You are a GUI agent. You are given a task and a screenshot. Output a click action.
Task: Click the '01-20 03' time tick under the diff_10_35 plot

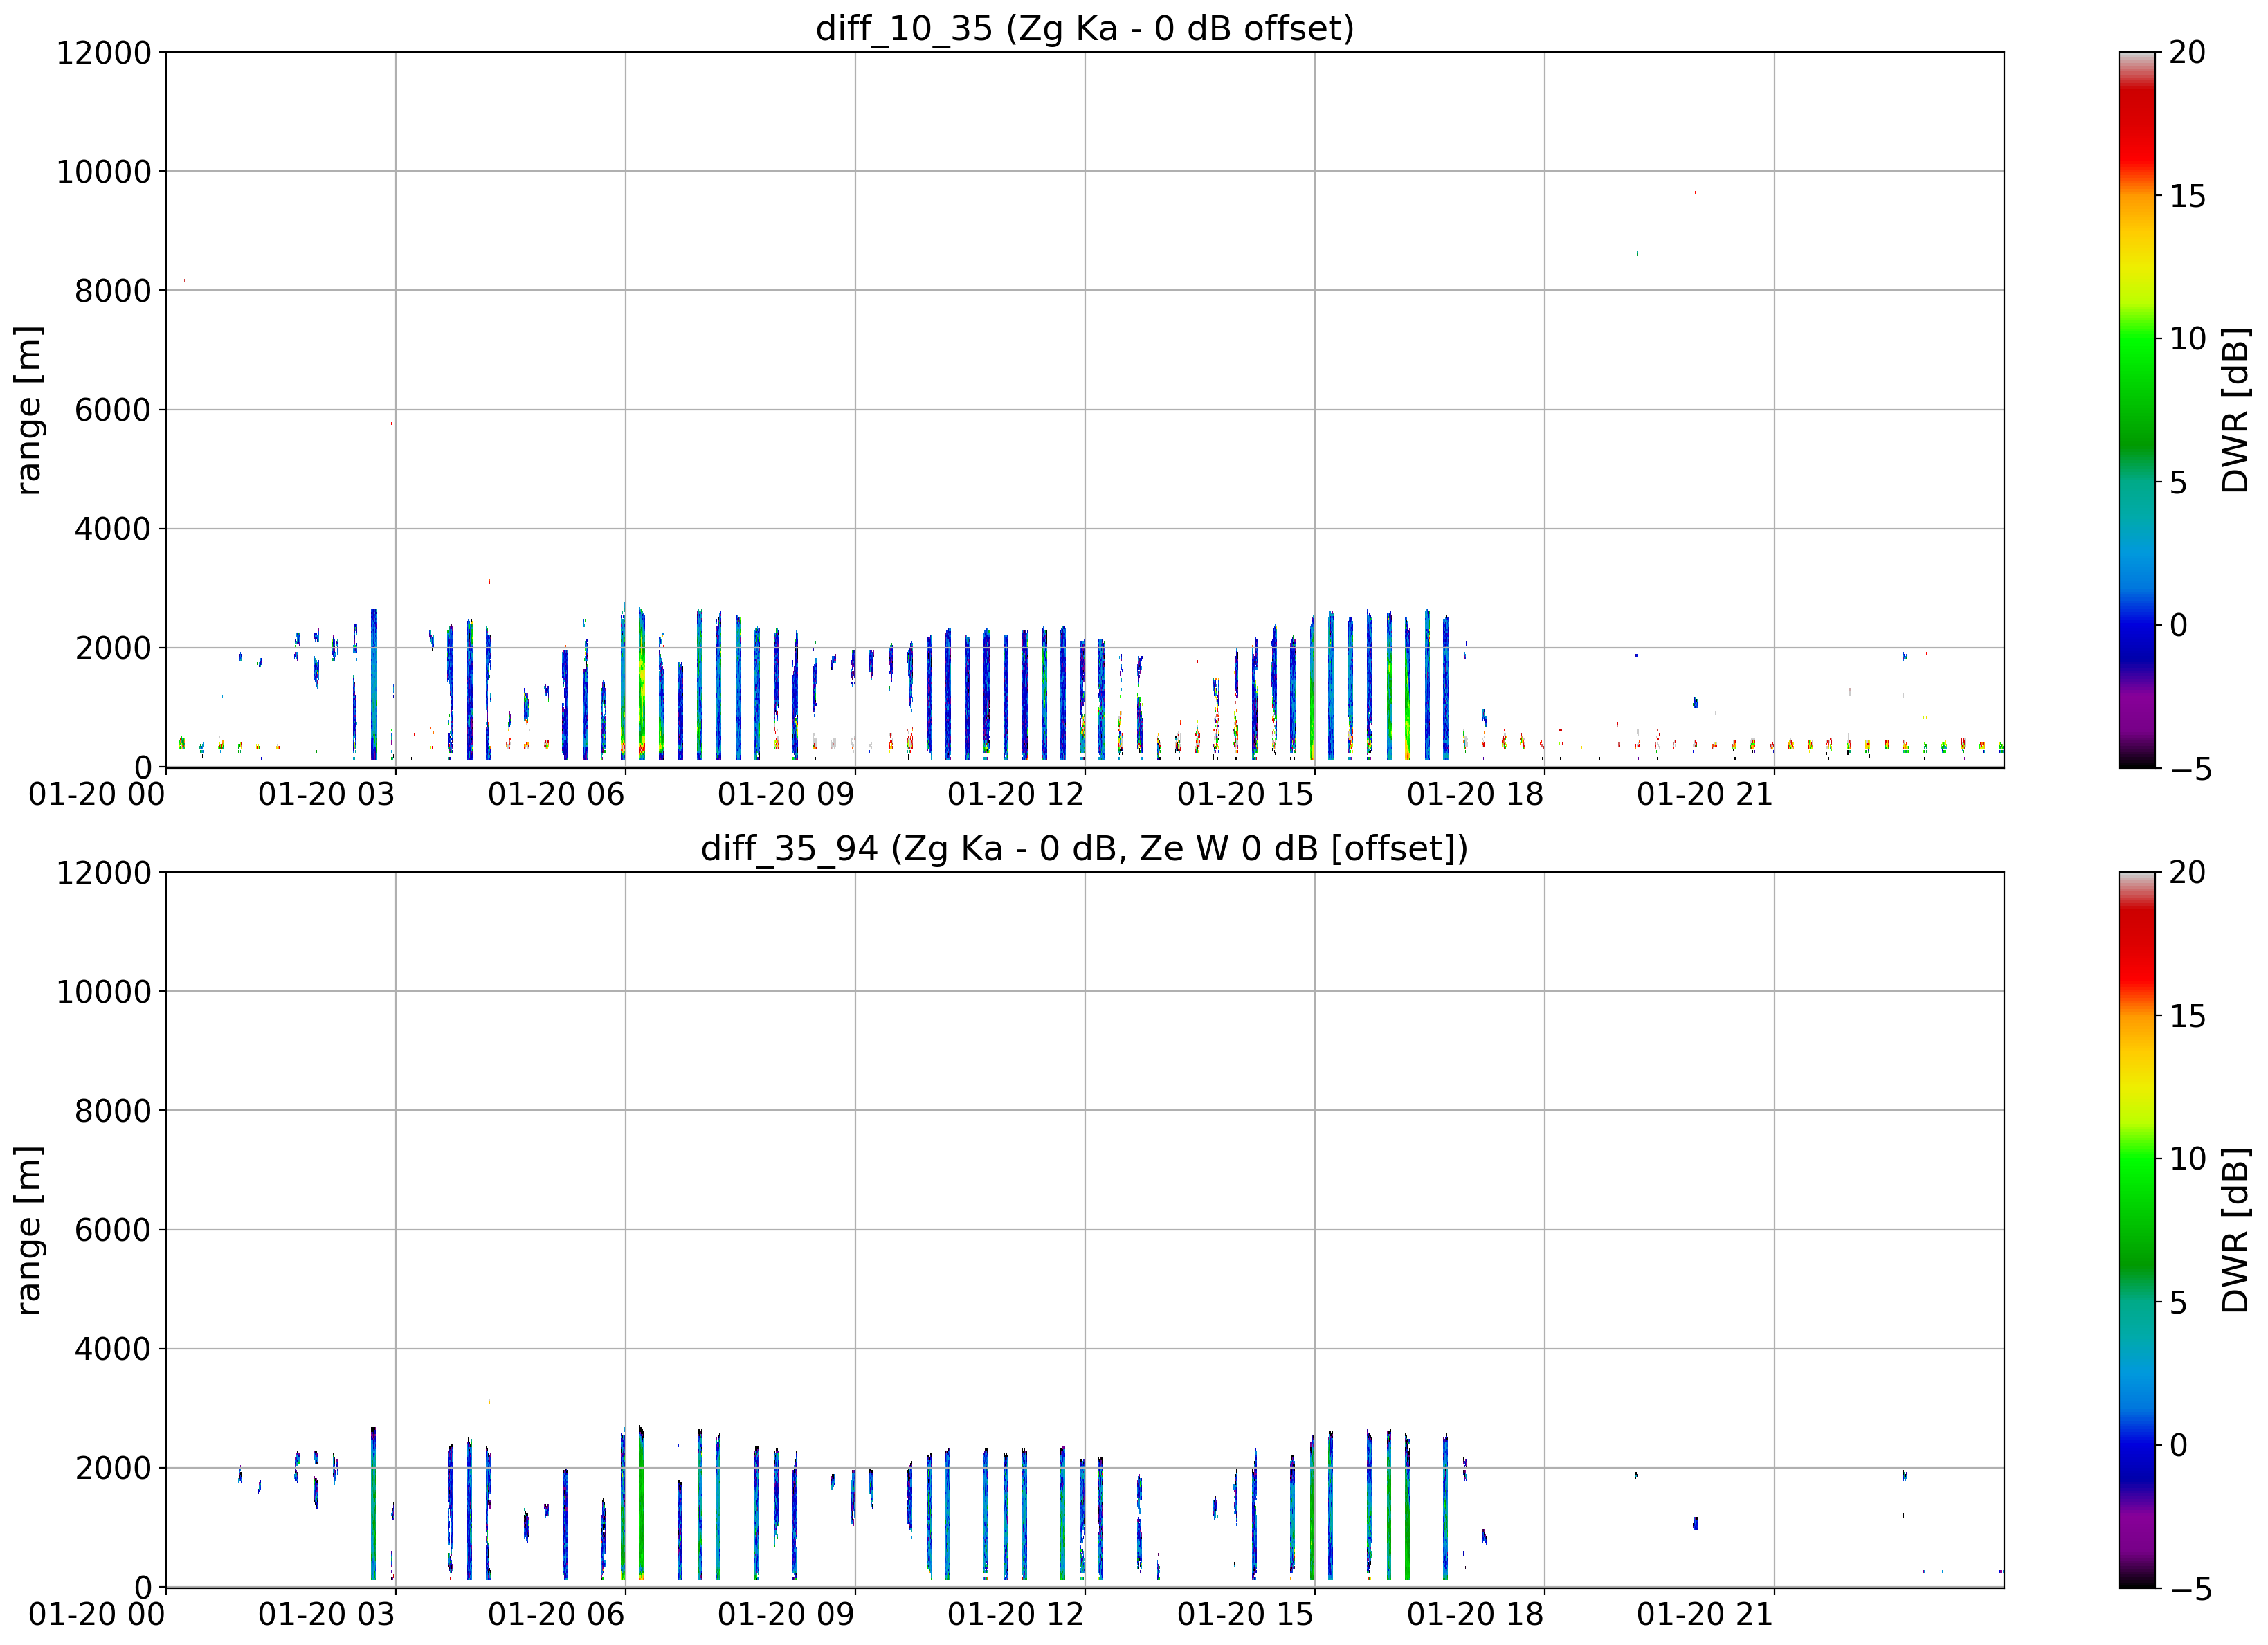pyautogui.click(x=327, y=795)
